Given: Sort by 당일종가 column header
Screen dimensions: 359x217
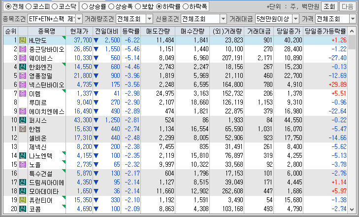Looking at the screenshot, I should coord(288,31).
